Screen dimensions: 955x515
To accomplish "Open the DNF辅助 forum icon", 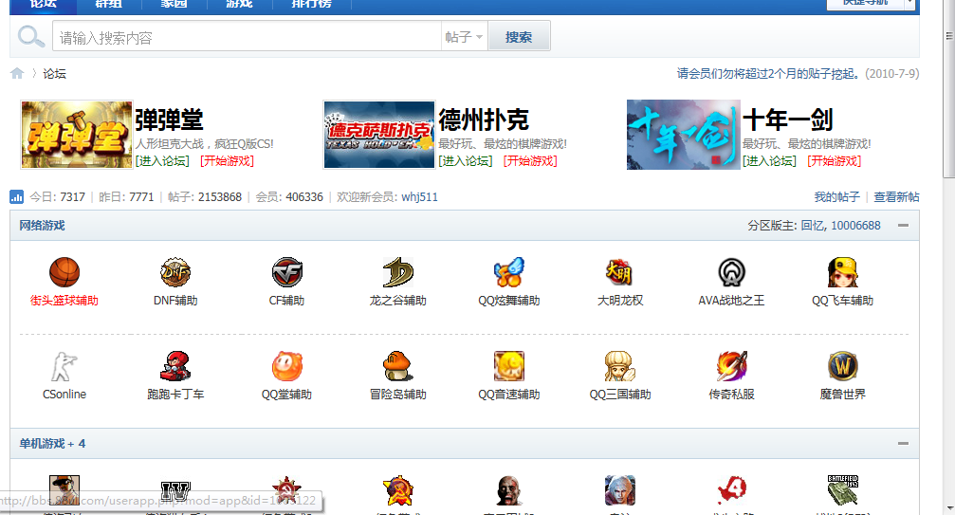I will click(x=175, y=272).
